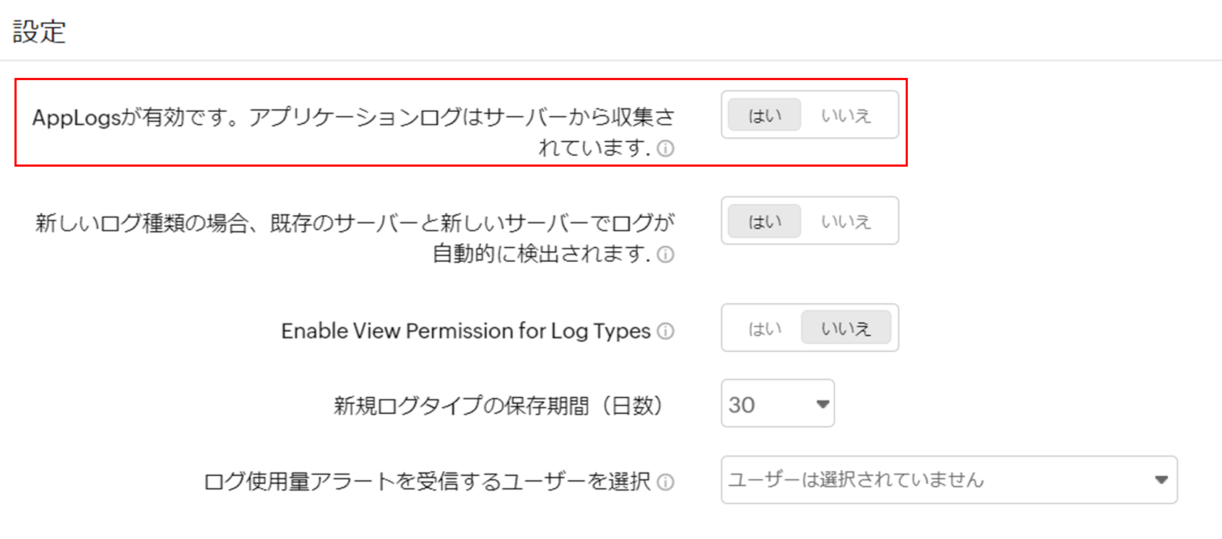Choose いいえ for automatic log detection

846,222
